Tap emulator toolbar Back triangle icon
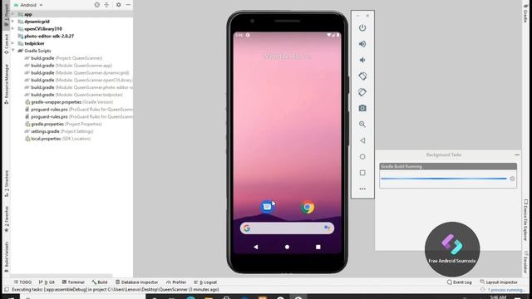The height and width of the screenshot is (299, 532). 362,140
